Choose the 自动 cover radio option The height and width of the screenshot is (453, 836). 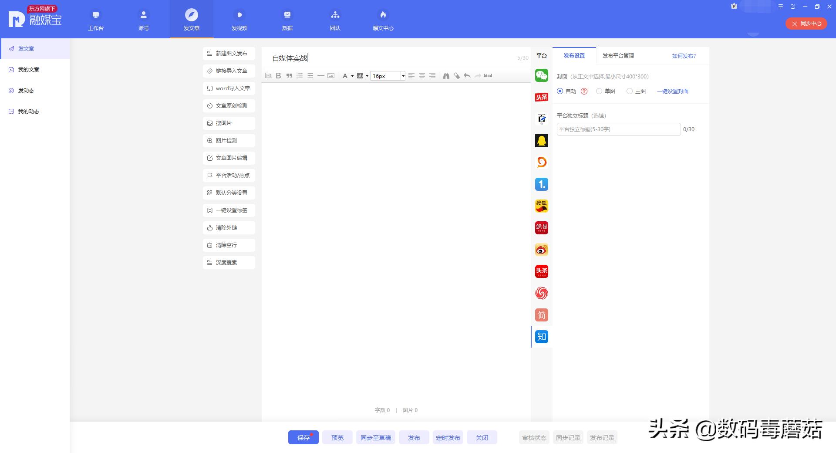tap(560, 91)
